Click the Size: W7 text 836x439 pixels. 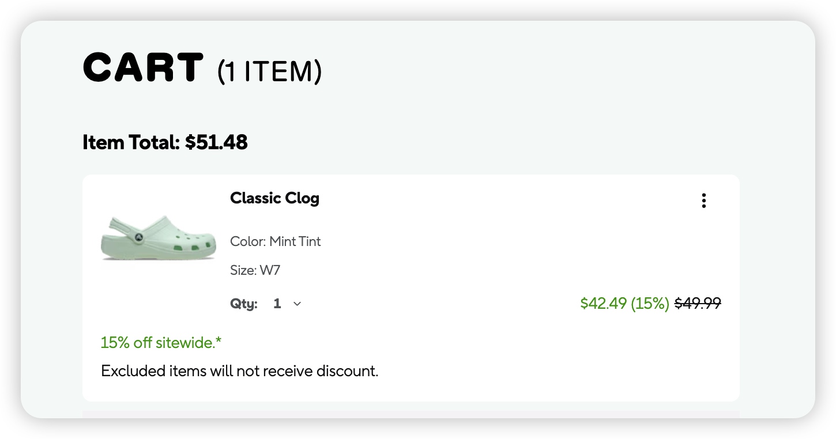click(255, 270)
